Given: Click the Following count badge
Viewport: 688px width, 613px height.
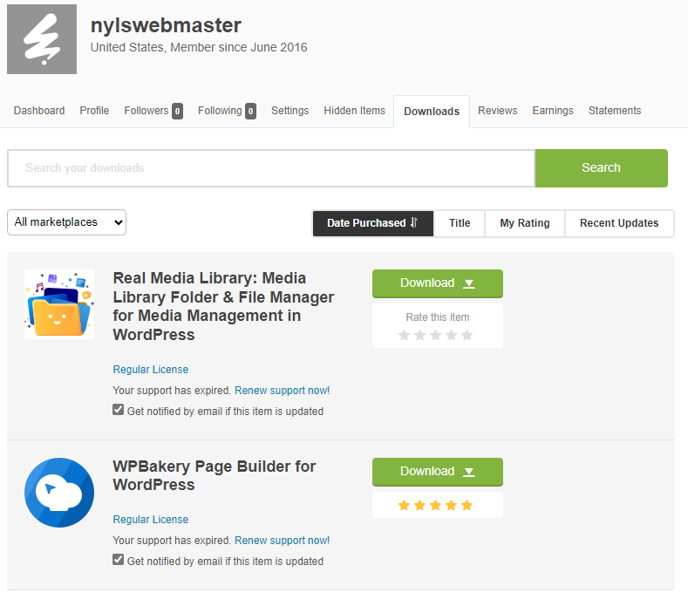Looking at the screenshot, I should coord(250,112).
